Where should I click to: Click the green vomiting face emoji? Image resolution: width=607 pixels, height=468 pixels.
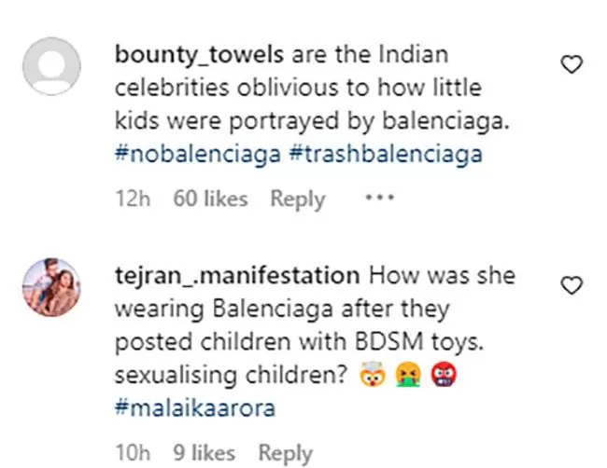pyautogui.click(x=408, y=375)
